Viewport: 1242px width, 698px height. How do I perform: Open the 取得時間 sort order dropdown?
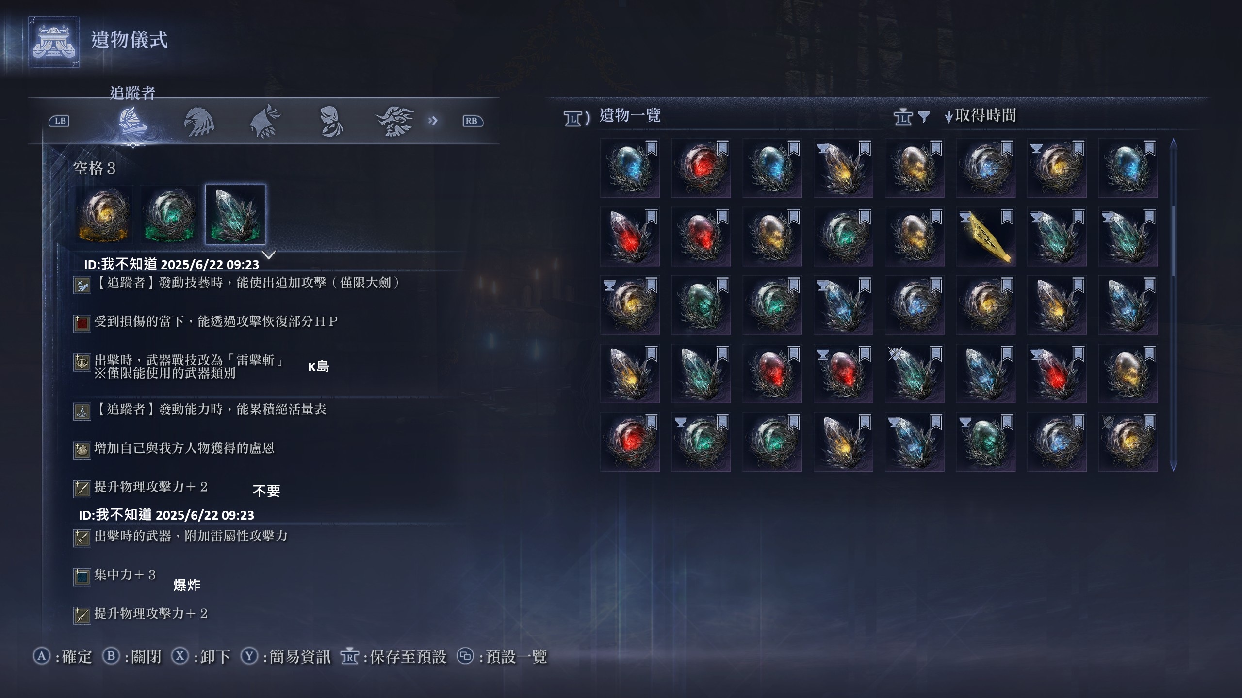point(981,116)
